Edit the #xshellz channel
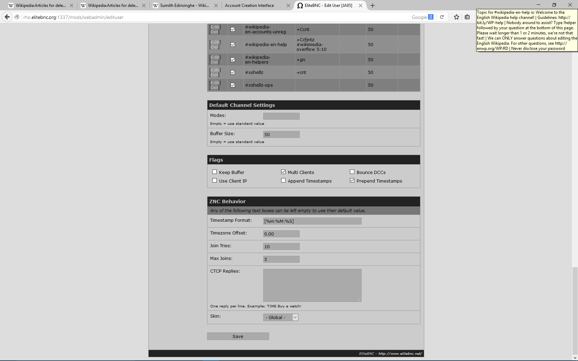The height and width of the screenshot is (361, 578). click(215, 70)
